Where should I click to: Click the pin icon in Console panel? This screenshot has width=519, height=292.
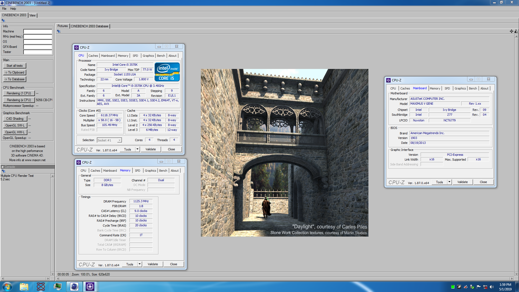coord(4,171)
